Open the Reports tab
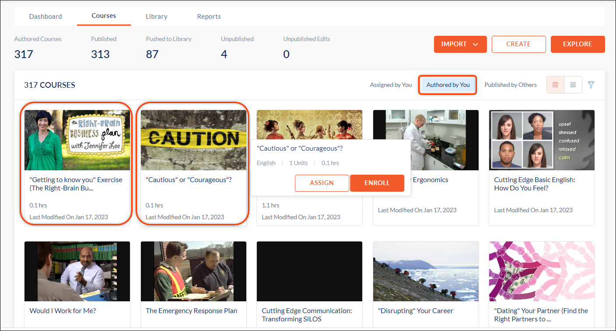The height and width of the screenshot is (331, 616). [x=209, y=17]
